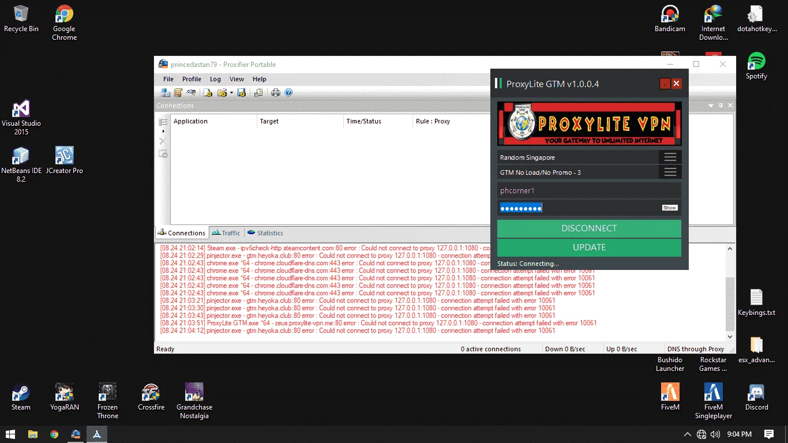
Task: Click the Save Profile toolbar icon
Action: click(241, 92)
